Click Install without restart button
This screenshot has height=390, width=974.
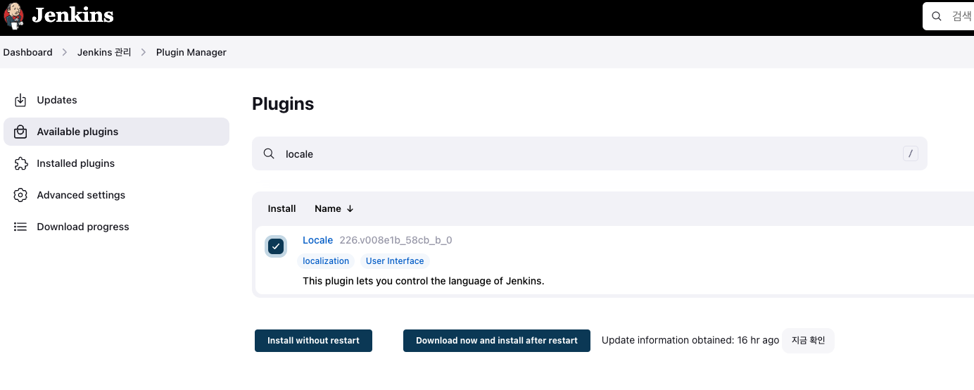(313, 340)
